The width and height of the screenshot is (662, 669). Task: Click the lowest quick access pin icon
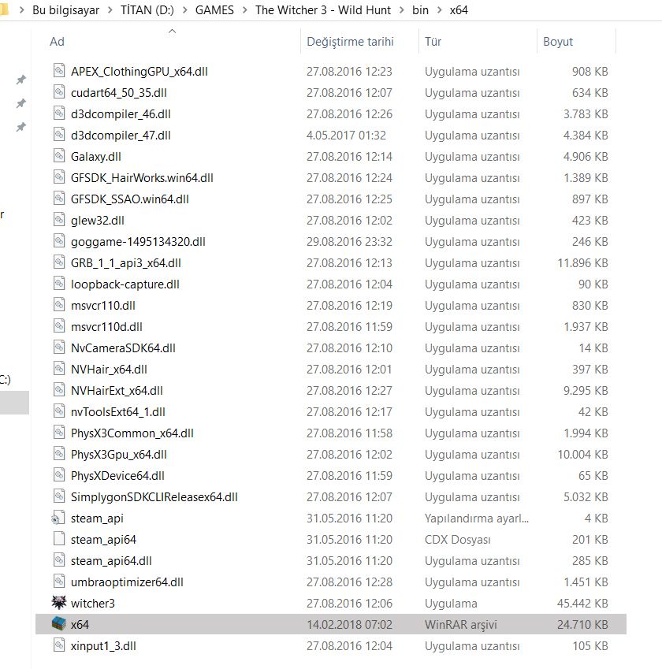21,127
